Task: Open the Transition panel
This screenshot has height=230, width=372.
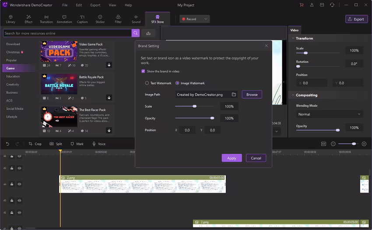Action: pos(46,19)
